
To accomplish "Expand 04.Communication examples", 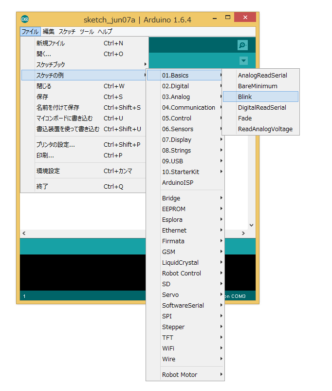I will click(185, 107).
